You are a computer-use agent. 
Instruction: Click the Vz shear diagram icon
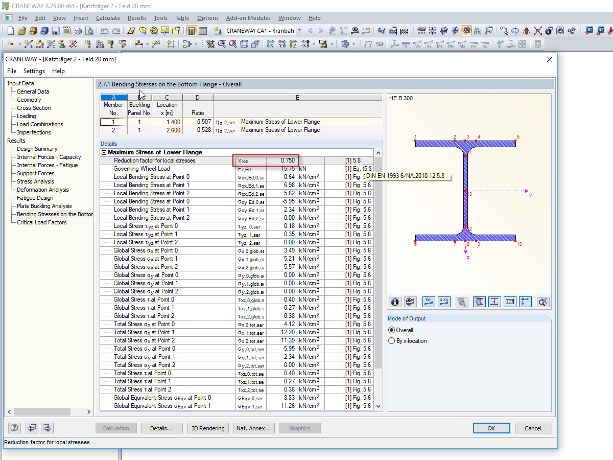point(429,44)
